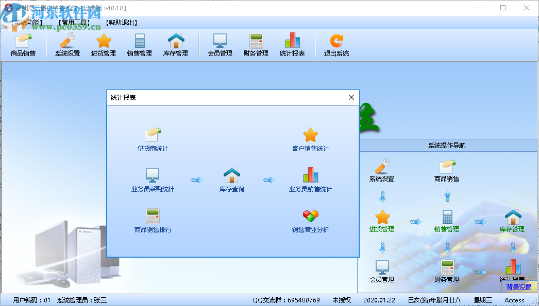Select 销售营业分析 in the dialog
Viewport: 539px width, 306px height.
click(x=309, y=220)
